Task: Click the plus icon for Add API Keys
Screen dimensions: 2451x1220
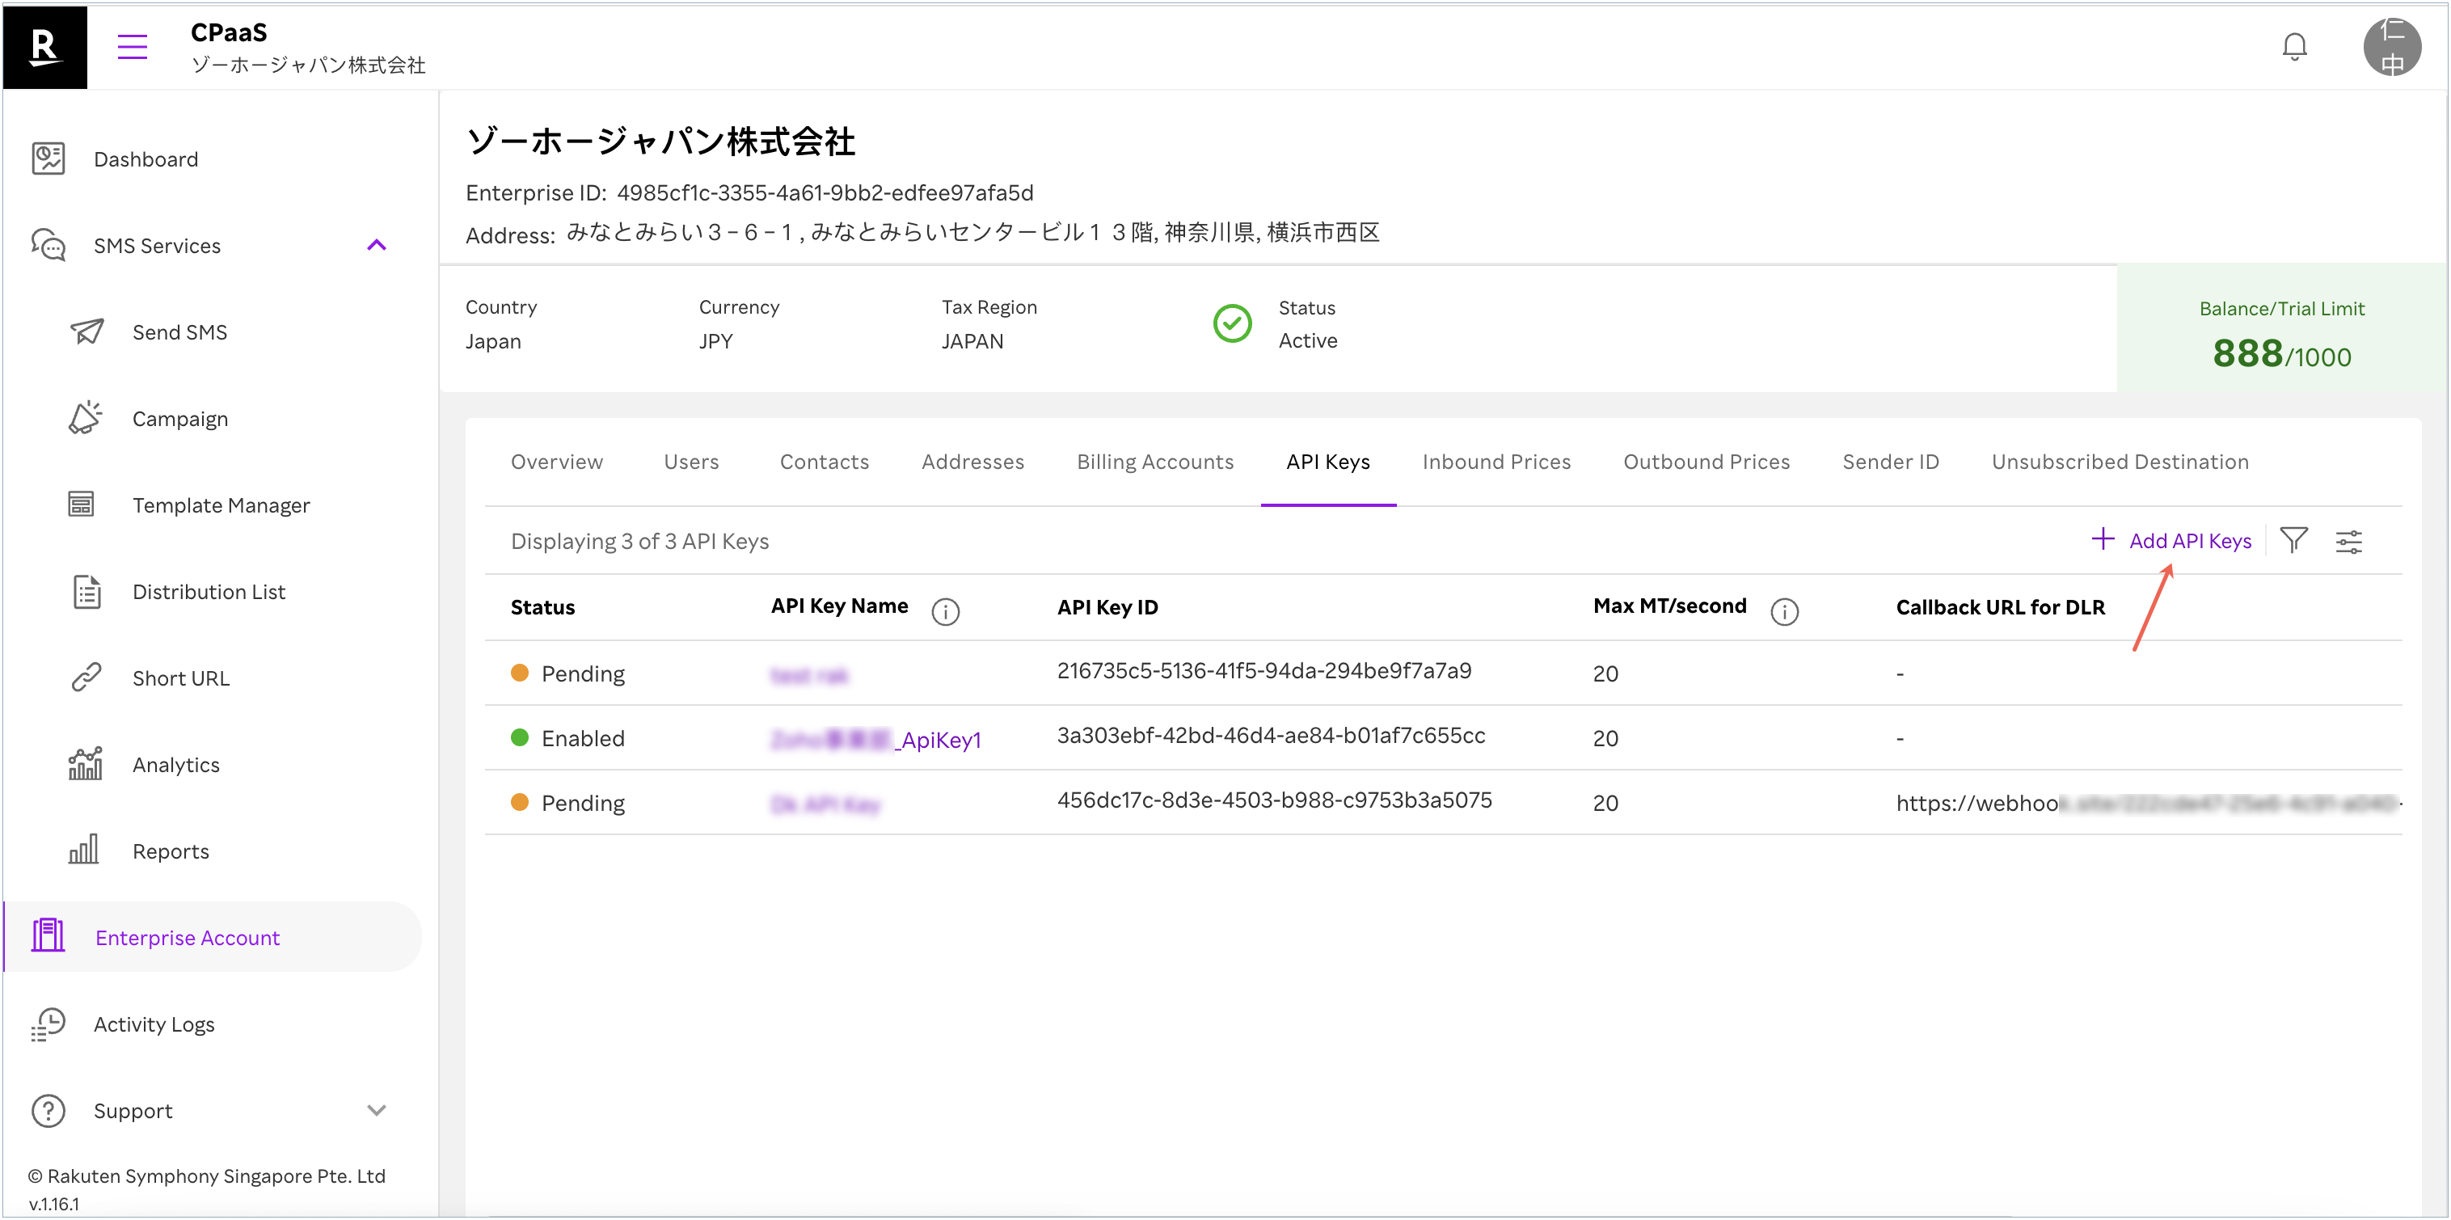Action: pyautogui.click(x=2103, y=539)
